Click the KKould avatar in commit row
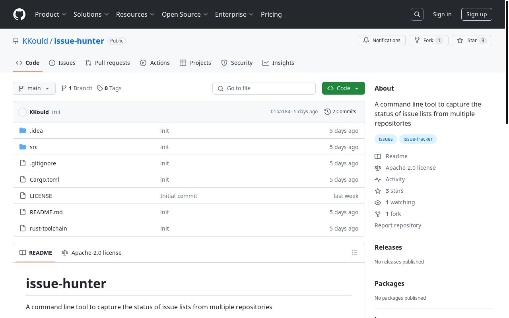Screen dimensions: 509x318 pyautogui.click(x=22, y=112)
